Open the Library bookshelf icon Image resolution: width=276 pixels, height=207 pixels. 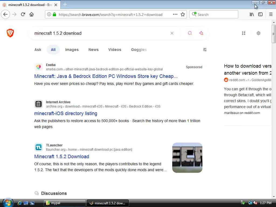point(252,15)
